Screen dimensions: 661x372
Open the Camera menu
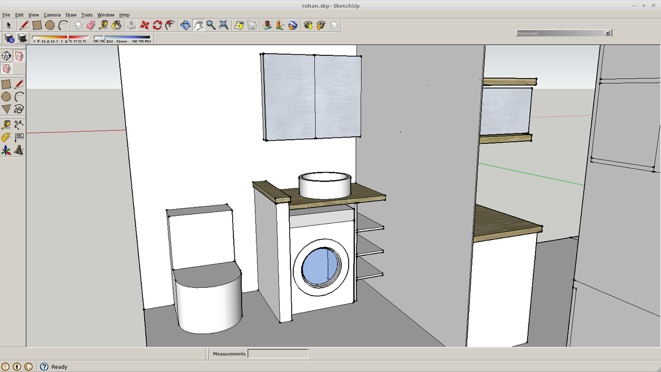coord(52,15)
